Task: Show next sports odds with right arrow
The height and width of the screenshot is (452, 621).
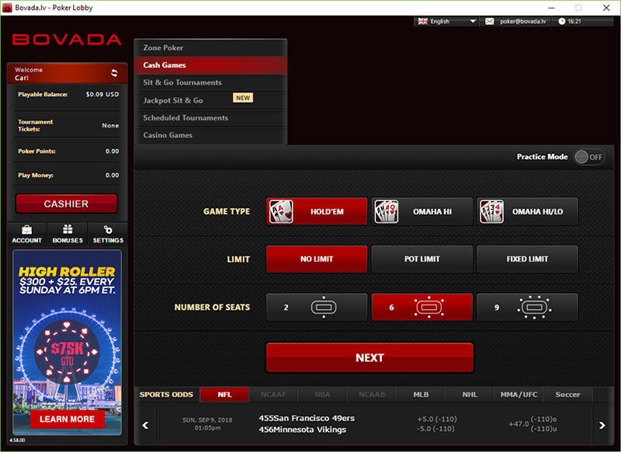Action: (x=602, y=425)
